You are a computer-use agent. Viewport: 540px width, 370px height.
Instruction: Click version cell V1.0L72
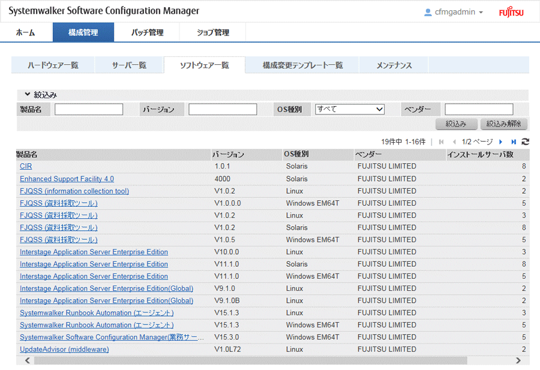click(x=227, y=350)
